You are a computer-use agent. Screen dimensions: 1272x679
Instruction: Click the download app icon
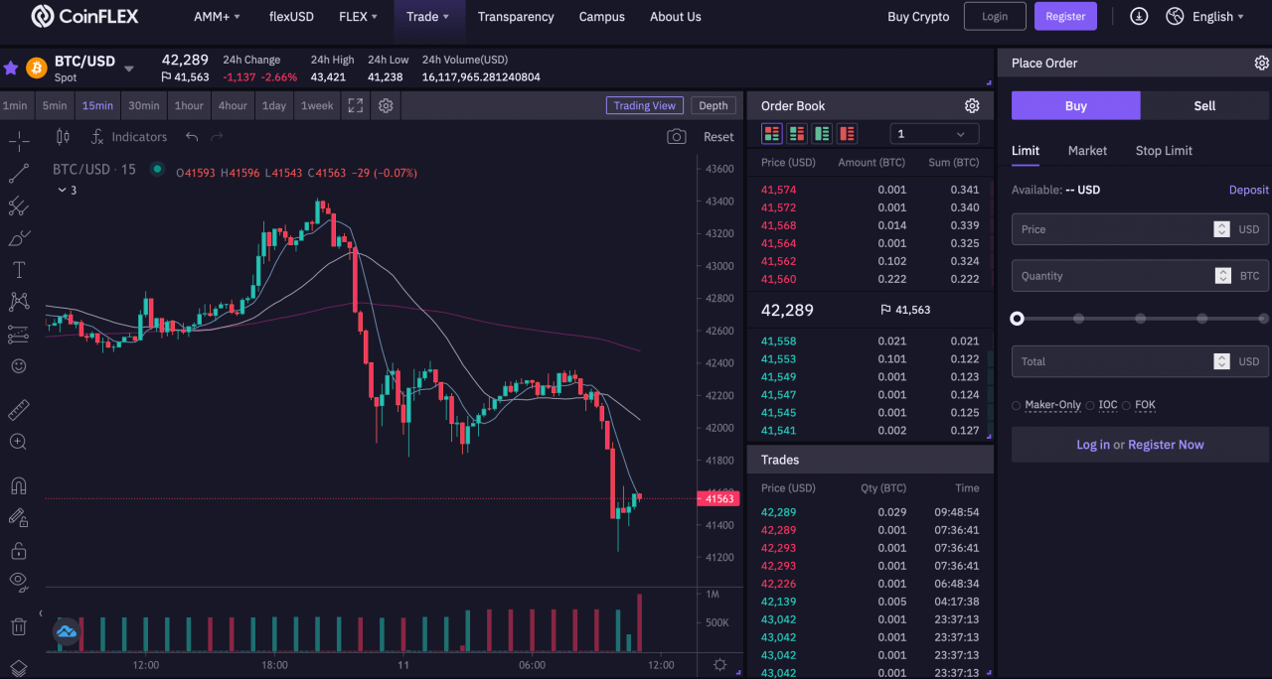tap(1139, 17)
